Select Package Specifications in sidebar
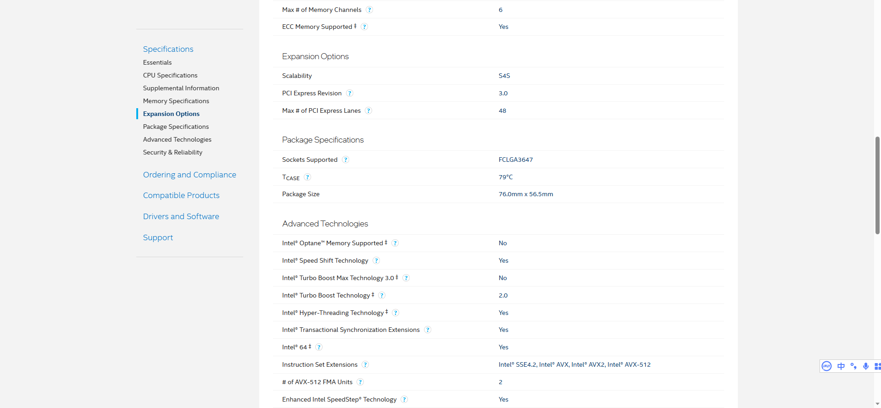 [176, 127]
